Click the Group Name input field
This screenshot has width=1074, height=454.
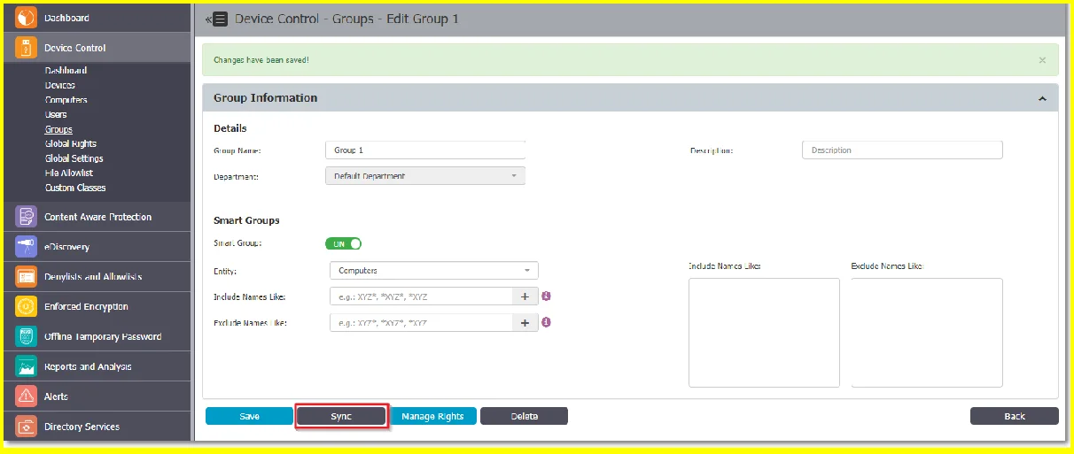click(425, 150)
